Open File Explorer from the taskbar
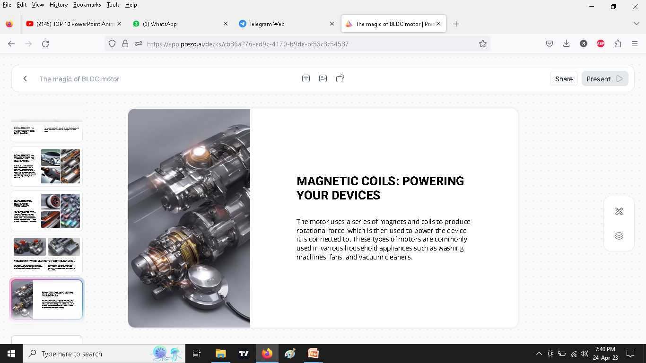The height and width of the screenshot is (363, 646). [x=220, y=354]
